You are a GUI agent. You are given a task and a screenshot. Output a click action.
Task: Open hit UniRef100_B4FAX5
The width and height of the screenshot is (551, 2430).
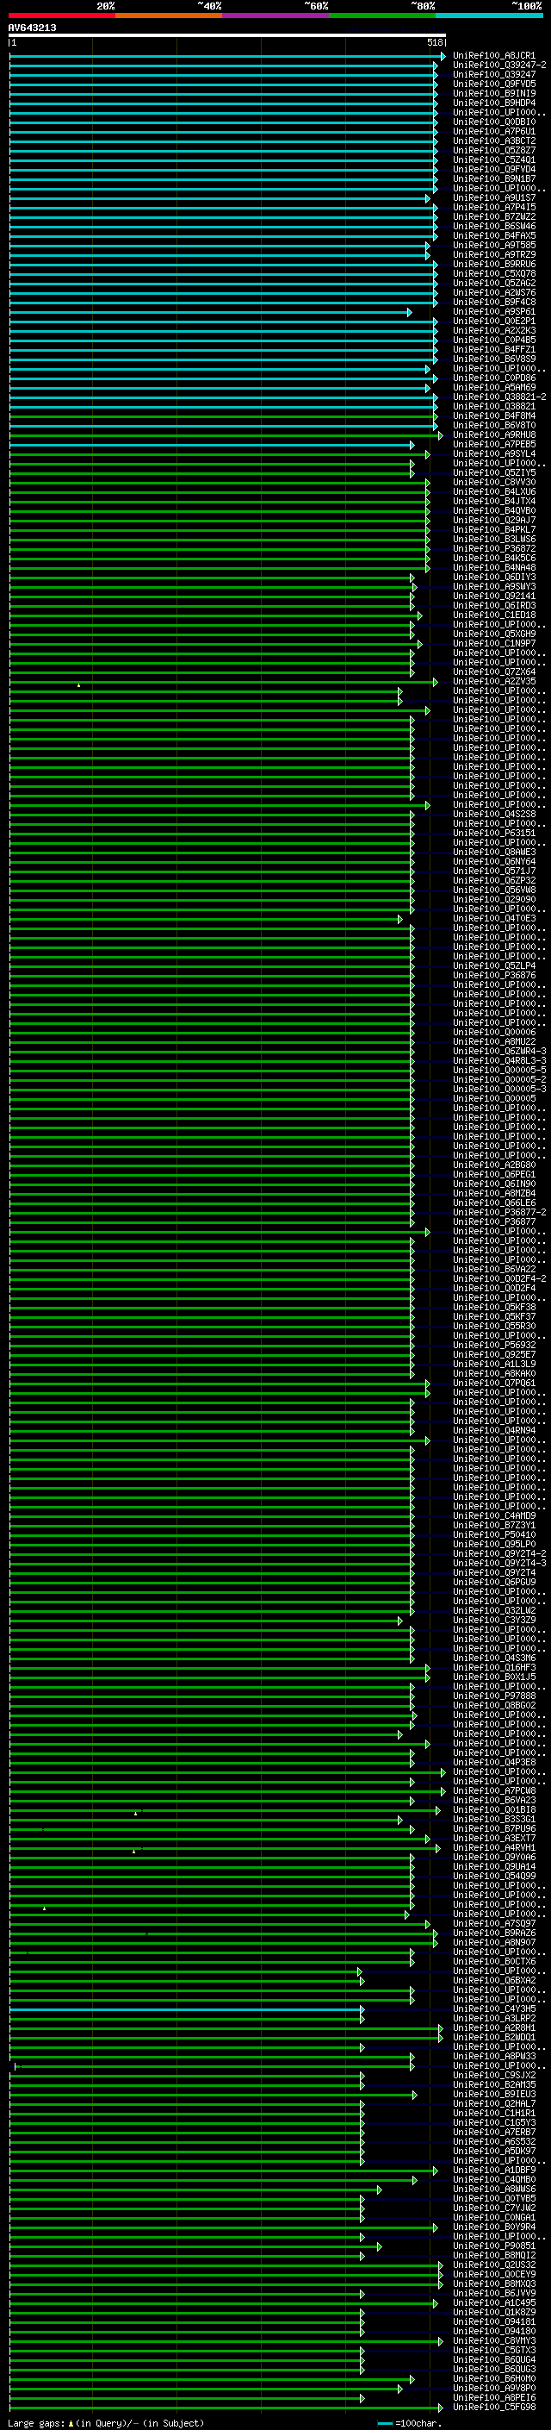click(493, 236)
